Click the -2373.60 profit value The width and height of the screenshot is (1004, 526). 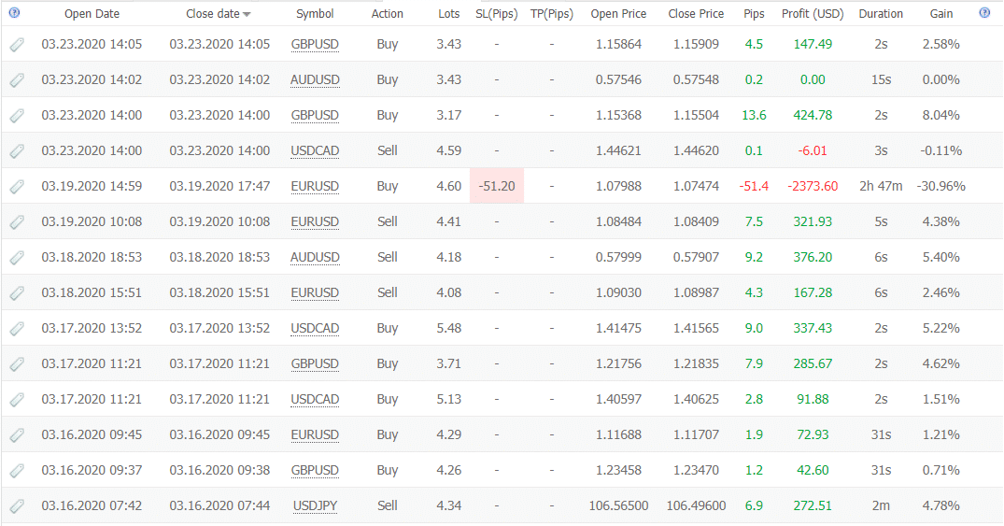pos(812,186)
